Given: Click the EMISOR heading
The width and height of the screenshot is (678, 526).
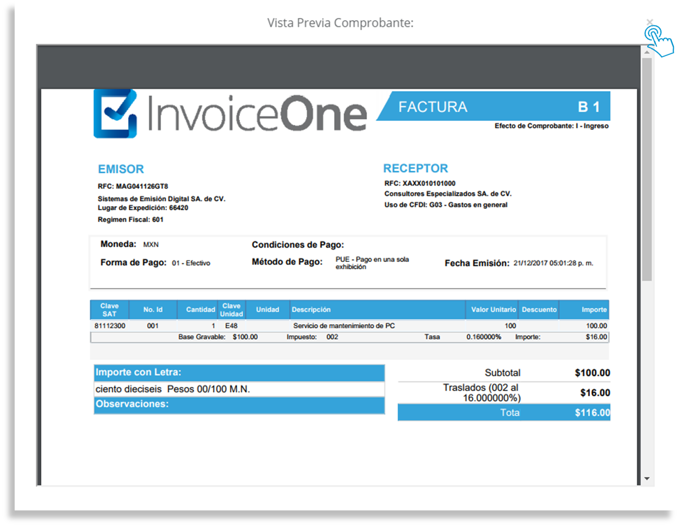Looking at the screenshot, I should click(x=121, y=169).
